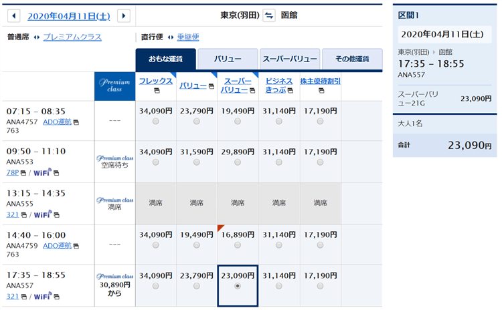
Task: Open aircraft type 78P link for ANA553
Action: click(x=12, y=173)
